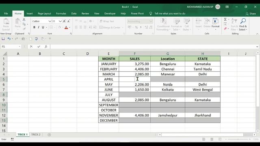Switch to the Page Layout tab
The width and height of the screenshot is (260, 146).
tap(44, 13)
